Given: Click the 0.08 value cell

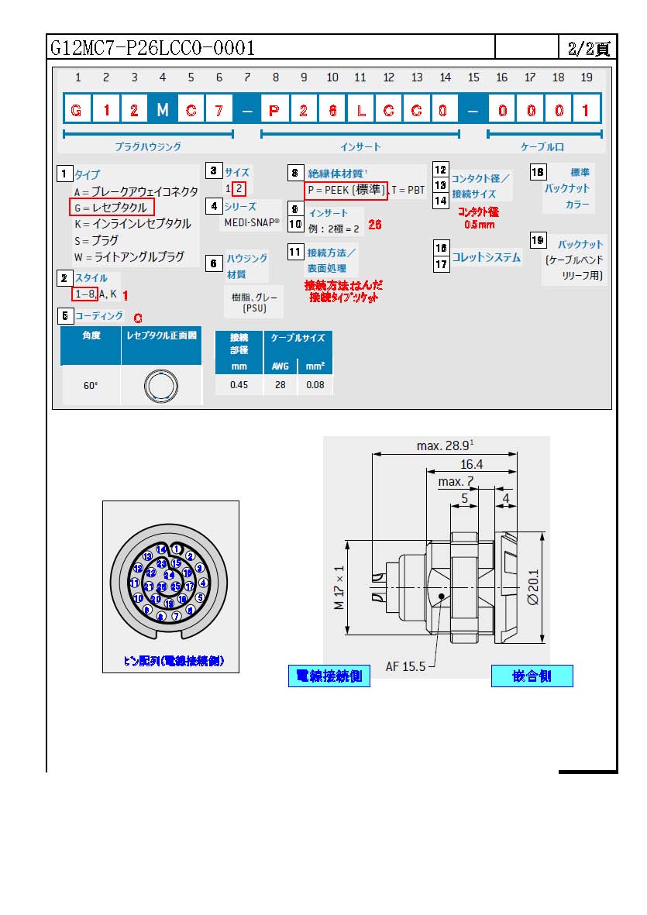Looking at the screenshot, I should tap(315, 385).
